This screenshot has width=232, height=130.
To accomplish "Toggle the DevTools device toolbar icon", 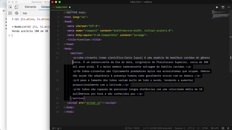I will 16,7.
